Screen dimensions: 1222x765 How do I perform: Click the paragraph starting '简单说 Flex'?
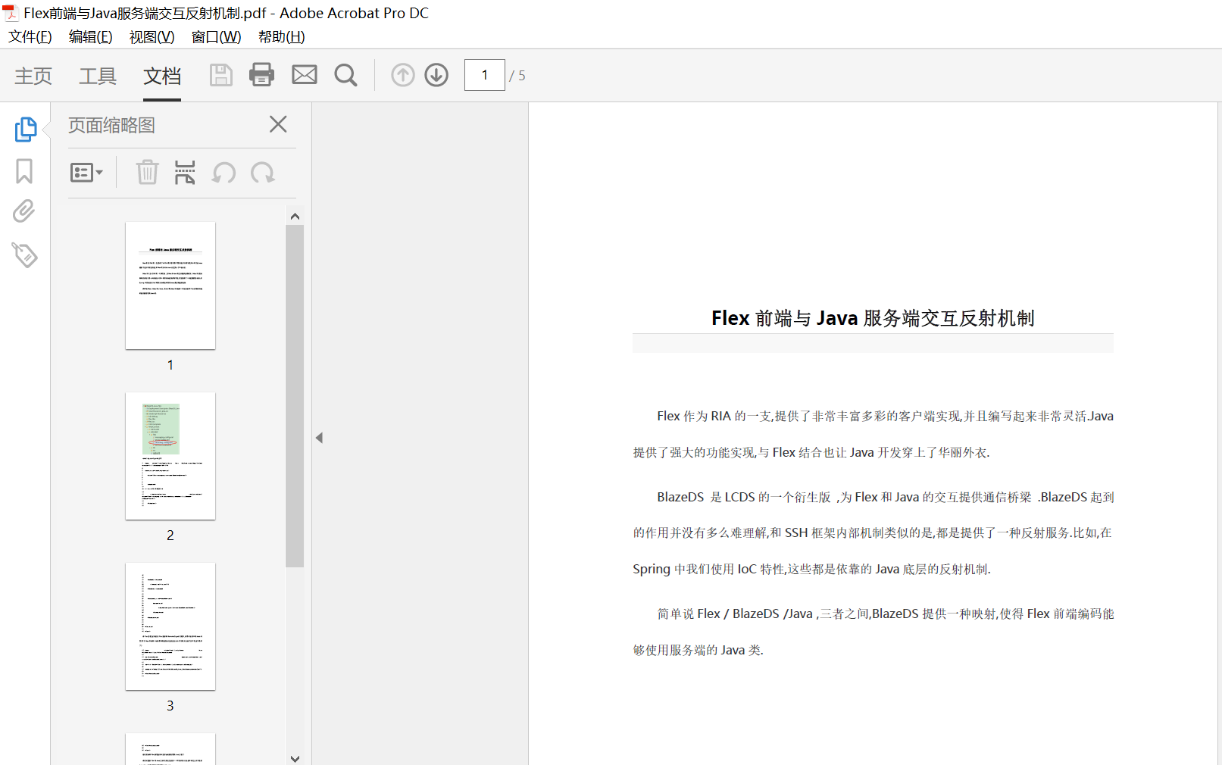(873, 632)
